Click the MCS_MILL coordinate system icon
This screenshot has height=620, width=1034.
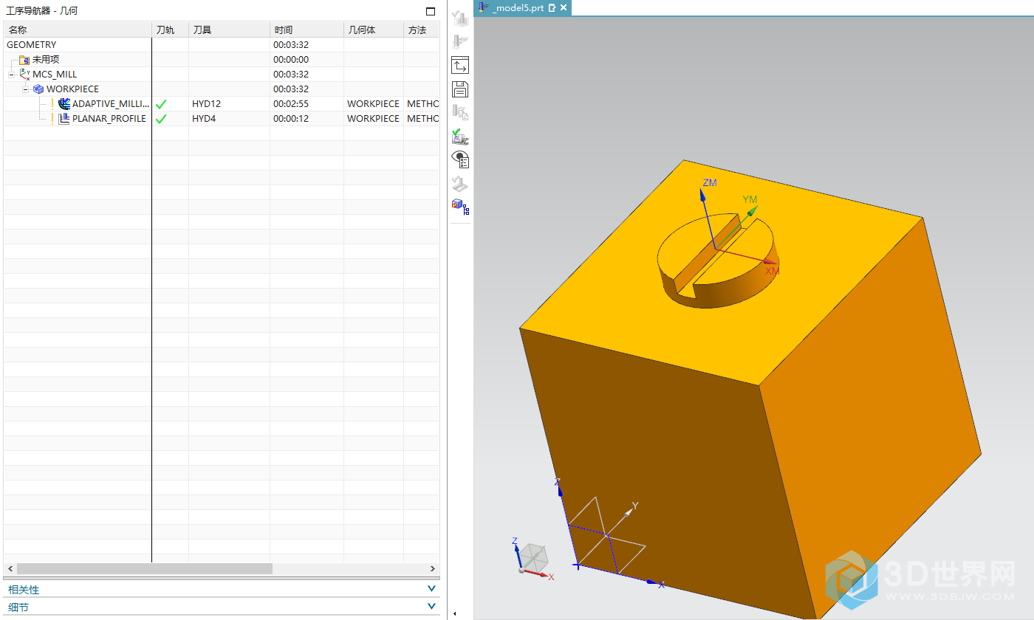coord(25,75)
